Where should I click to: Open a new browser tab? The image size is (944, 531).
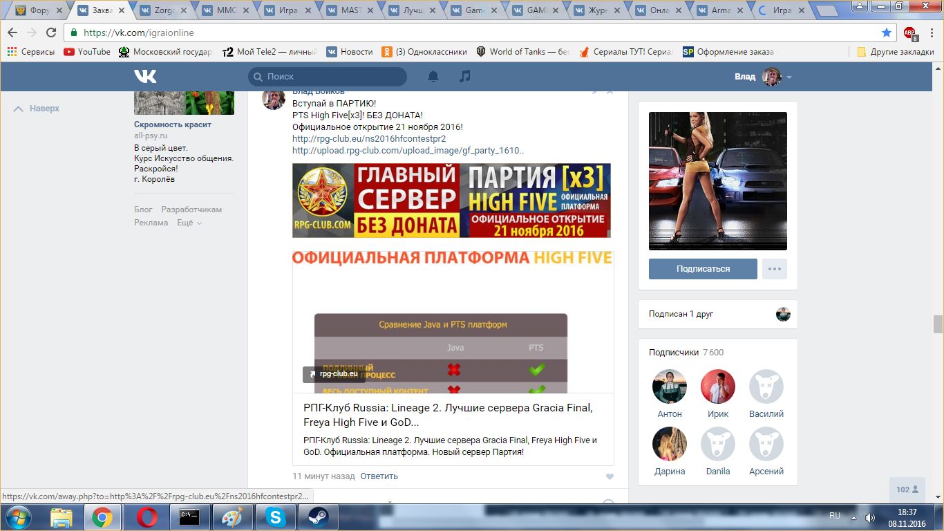click(x=827, y=11)
